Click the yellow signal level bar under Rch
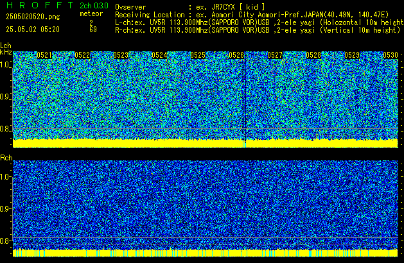 [206, 253]
